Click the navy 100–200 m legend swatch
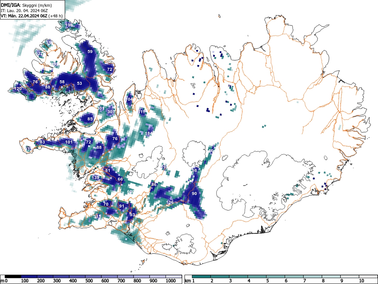 29,276
